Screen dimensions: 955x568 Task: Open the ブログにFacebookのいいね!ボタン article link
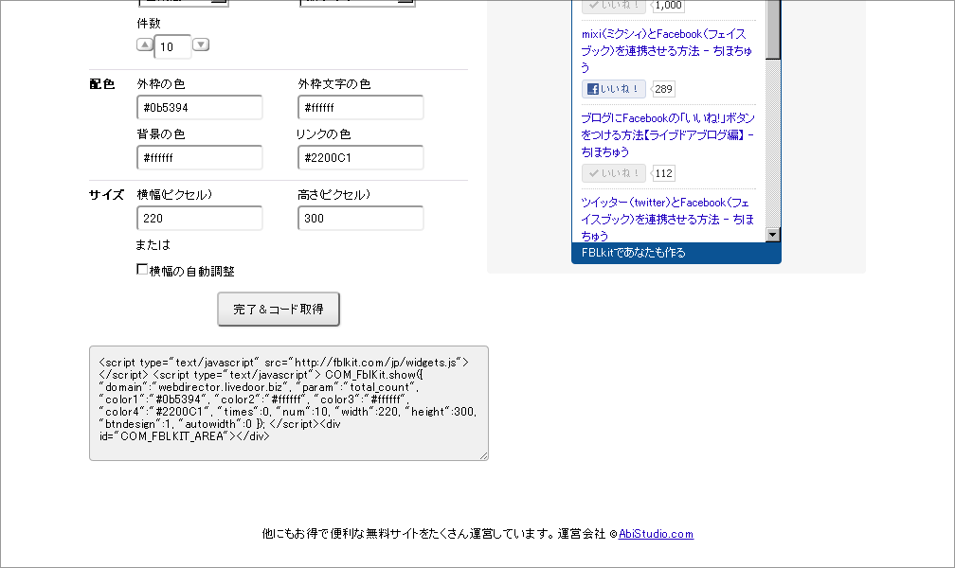click(668, 134)
